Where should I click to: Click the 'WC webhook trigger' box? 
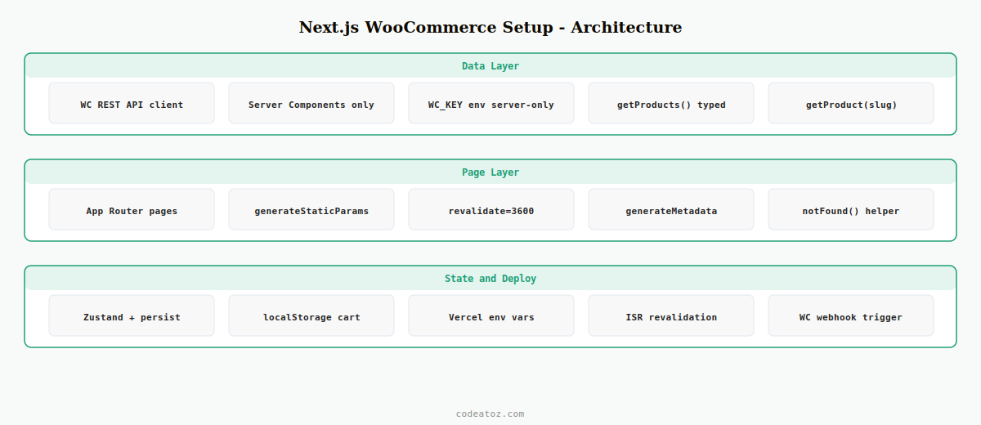851,315
